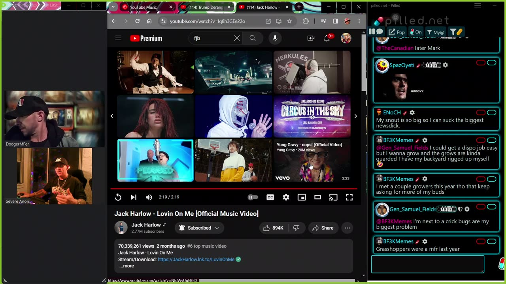
Task: Play the Plugged In suggested video
Action: 155,160
